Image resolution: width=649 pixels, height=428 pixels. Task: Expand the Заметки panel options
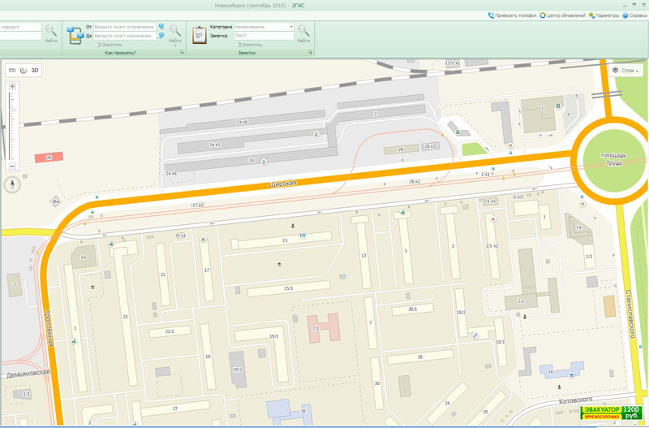coord(311,53)
